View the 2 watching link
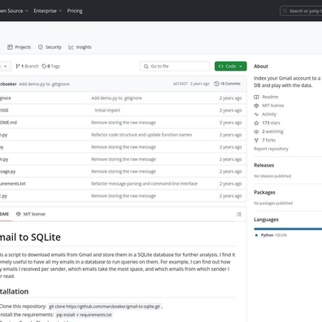 (x=272, y=132)
